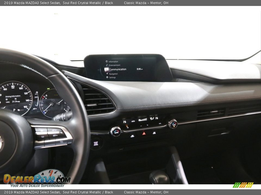This screenshot has height=195, width=261.
Task: Tap the air recirculation car icon
Action: 133,121
